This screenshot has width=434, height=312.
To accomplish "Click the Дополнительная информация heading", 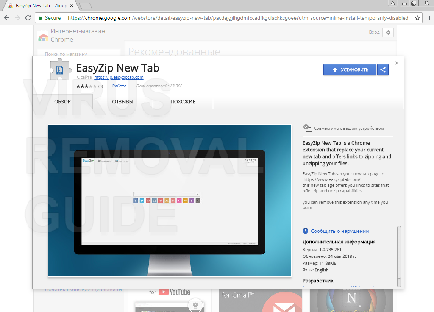I will [339, 242].
